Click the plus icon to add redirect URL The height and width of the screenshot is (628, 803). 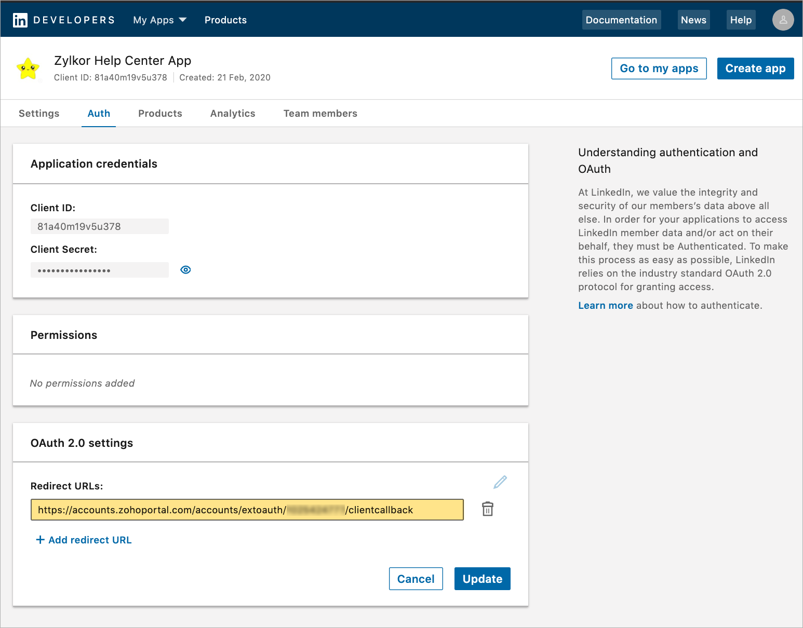(x=40, y=540)
